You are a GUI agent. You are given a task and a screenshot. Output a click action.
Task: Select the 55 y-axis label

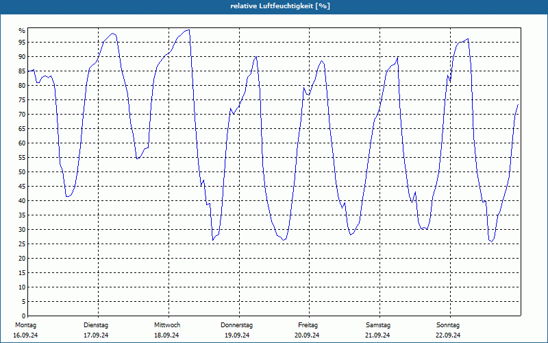tap(22, 158)
